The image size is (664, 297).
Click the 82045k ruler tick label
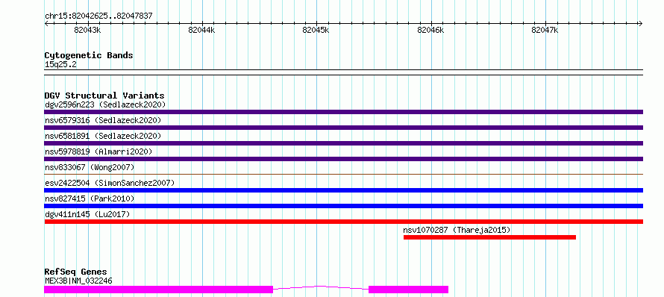point(316,30)
